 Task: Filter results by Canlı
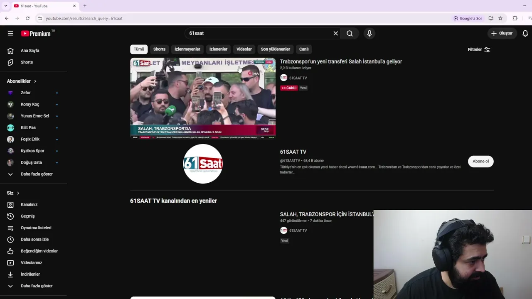pos(304,49)
